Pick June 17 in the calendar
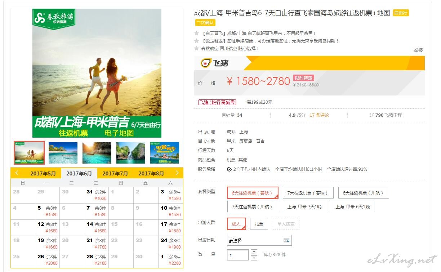The height and width of the screenshot is (272, 441). click(171, 228)
